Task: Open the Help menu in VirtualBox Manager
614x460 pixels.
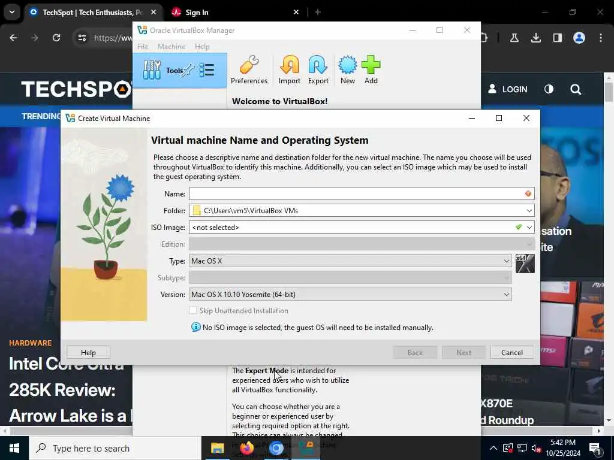Action: pyautogui.click(x=202, y=47)
